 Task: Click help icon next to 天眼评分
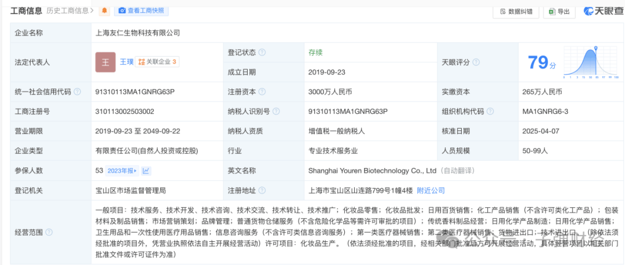(476, 62)
